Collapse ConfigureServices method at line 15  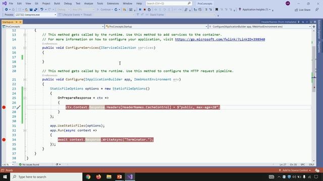click(x=25, y=48)
